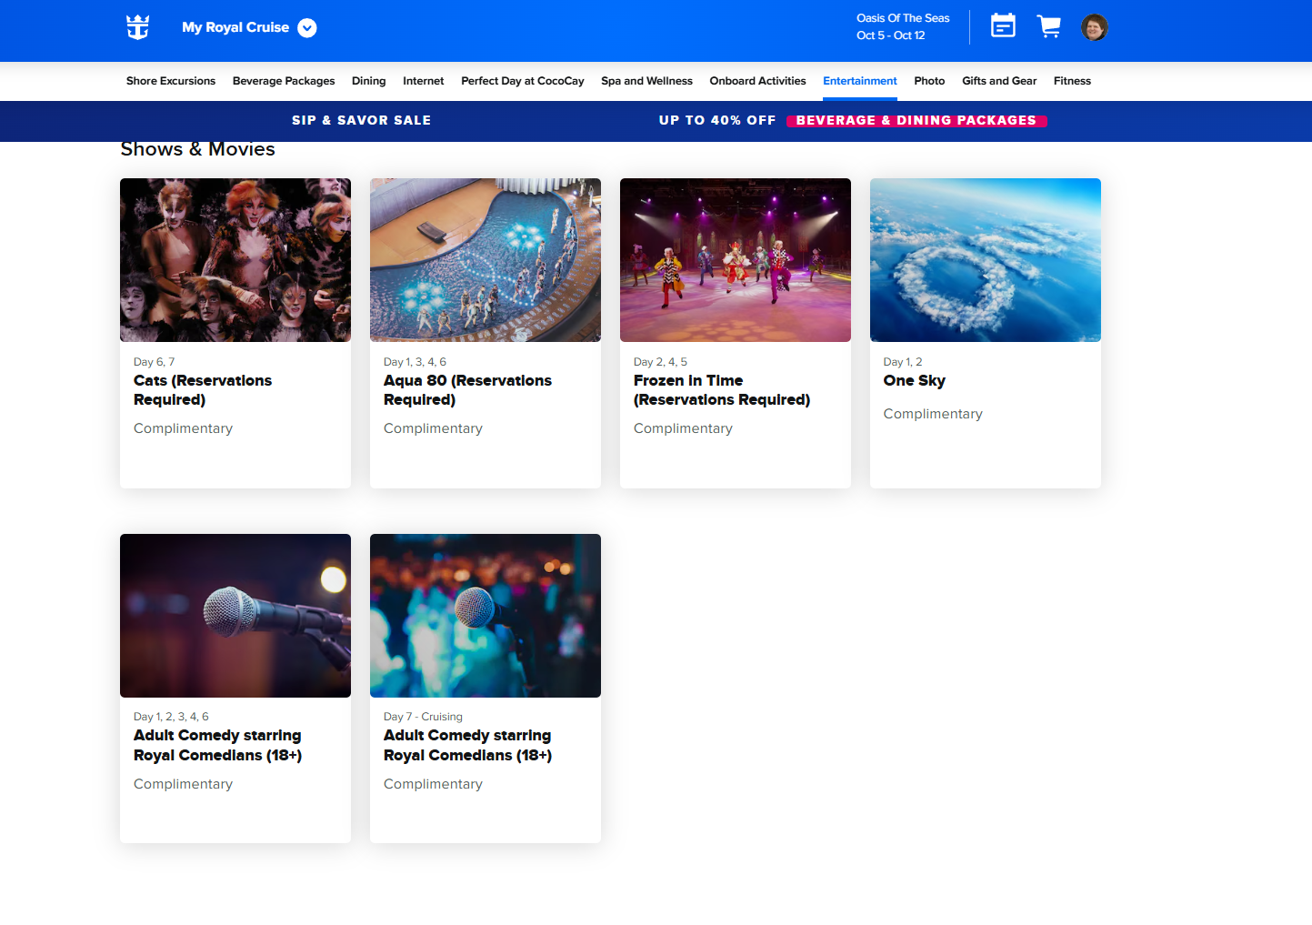Click the Royal Caribbean crown anchor logo

click(x=138, y=27)
